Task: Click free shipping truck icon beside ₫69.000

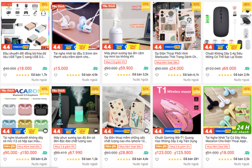Action: [247, 68]
